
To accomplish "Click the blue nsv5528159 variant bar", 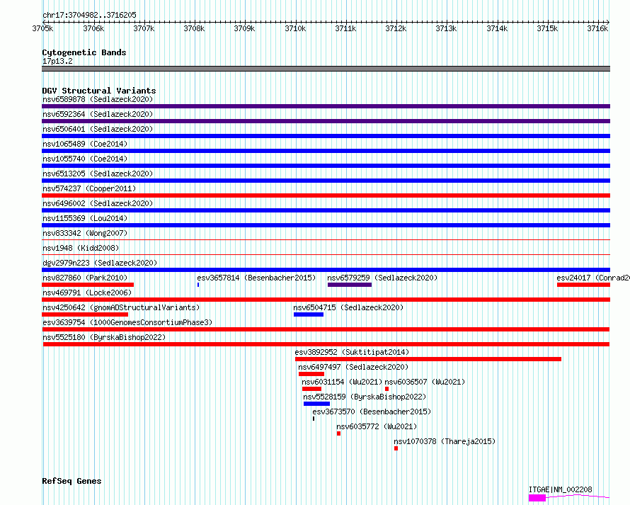I will (316, 404).
